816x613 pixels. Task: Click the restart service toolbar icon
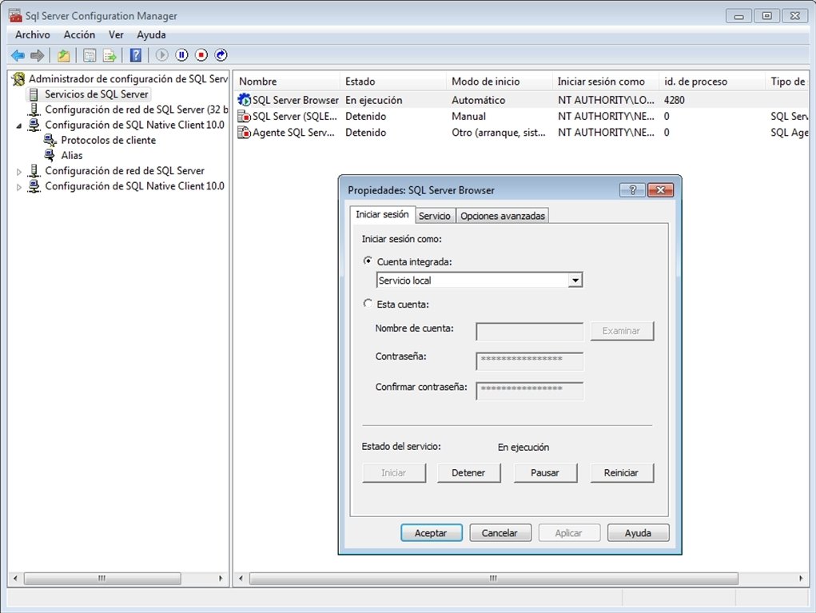[221, 55]
